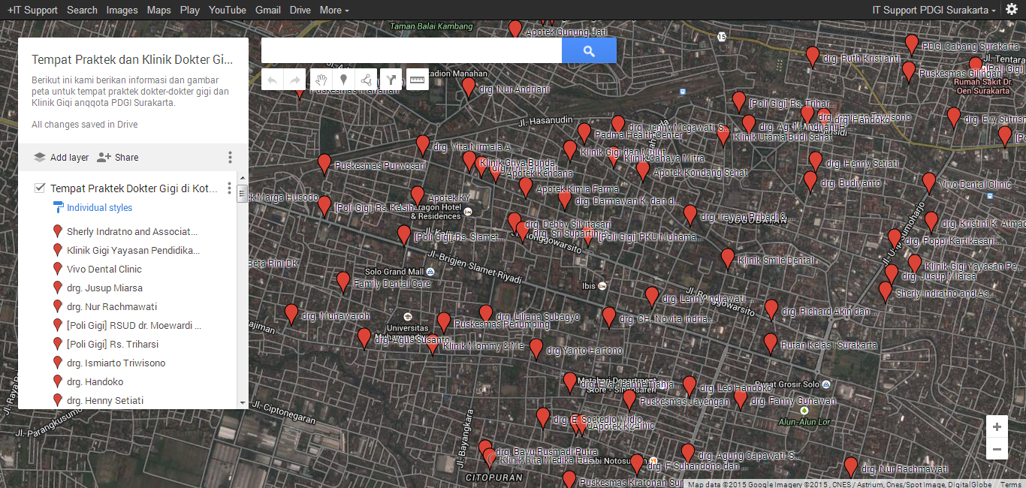Open the IT Support PDGI Surakarta account menu
Image resolution: width=1026 pixels, height=488 pixels.
coord(934,10)
